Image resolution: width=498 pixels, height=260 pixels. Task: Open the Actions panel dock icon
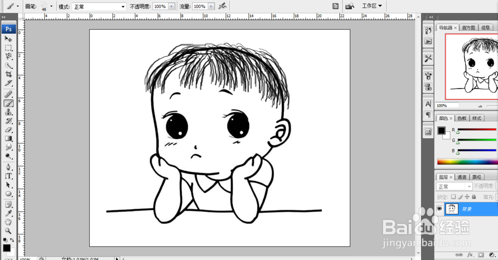tap(428, 41)
